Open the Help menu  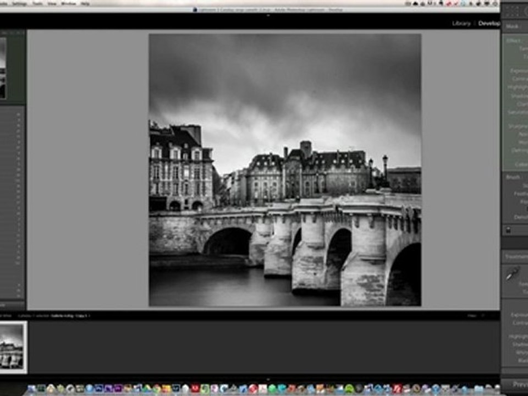click(x=85, y=4)
